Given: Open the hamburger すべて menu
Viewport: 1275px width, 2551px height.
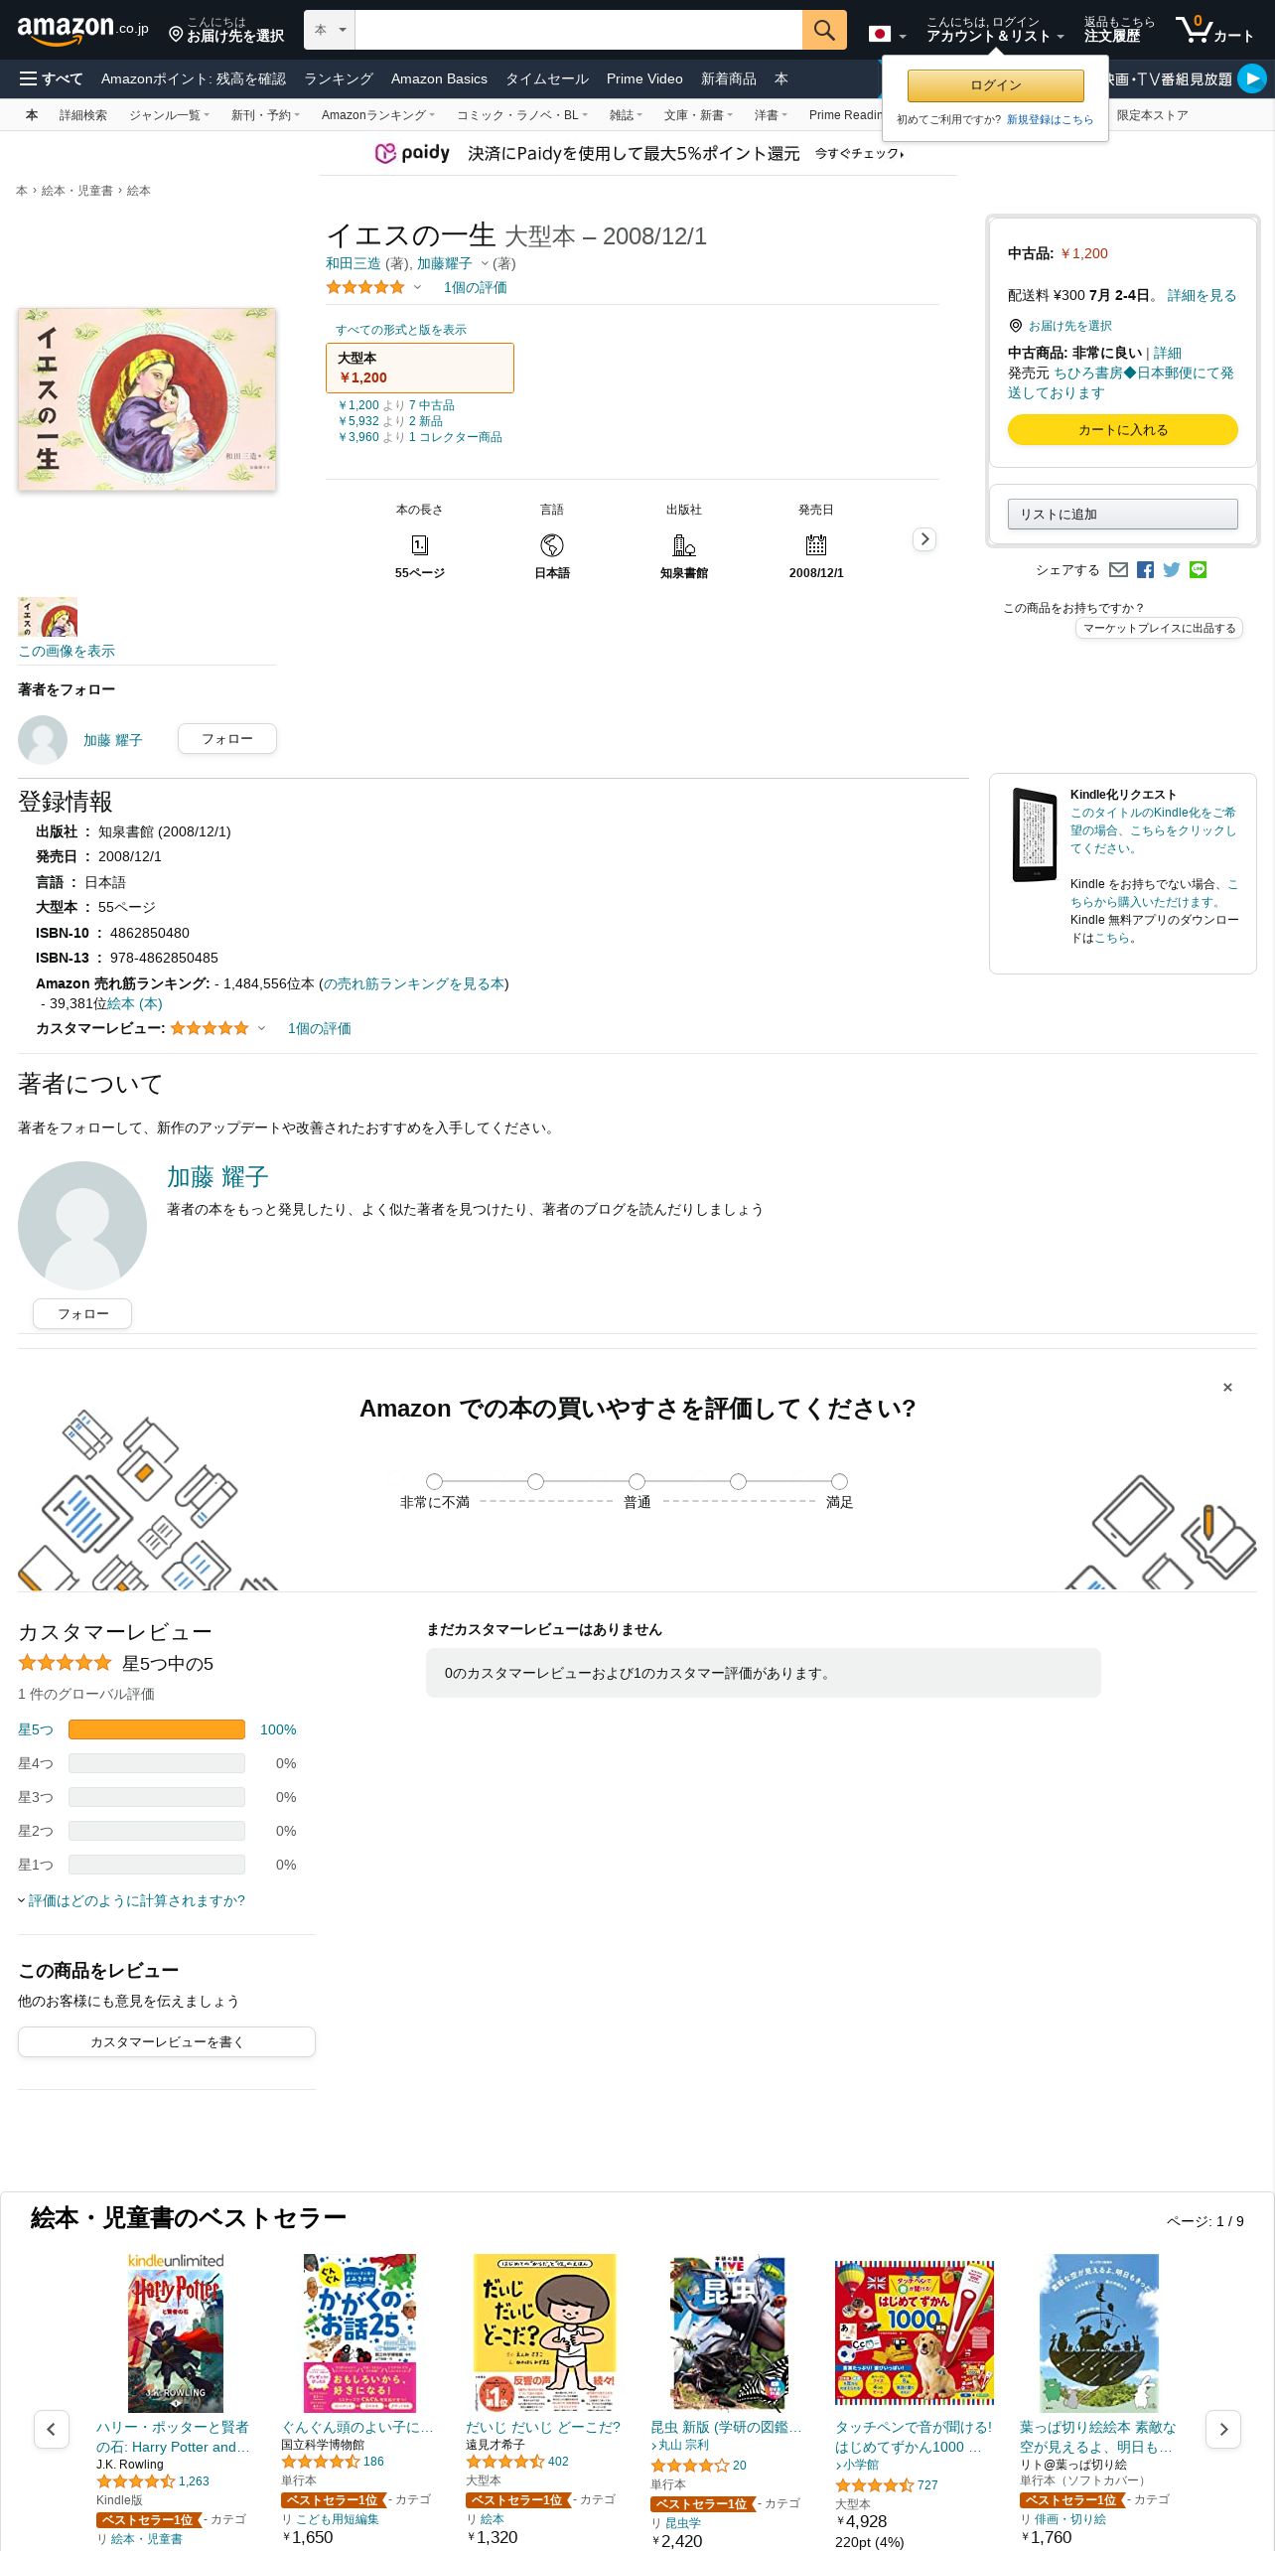Looking at the screenshot, I should [x=51, y=78].
